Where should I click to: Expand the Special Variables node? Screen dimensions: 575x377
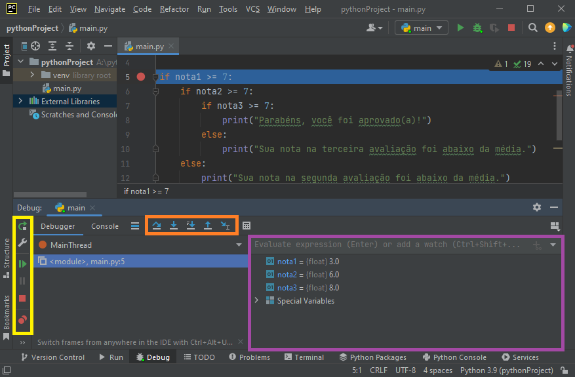[x=257, y=301]
